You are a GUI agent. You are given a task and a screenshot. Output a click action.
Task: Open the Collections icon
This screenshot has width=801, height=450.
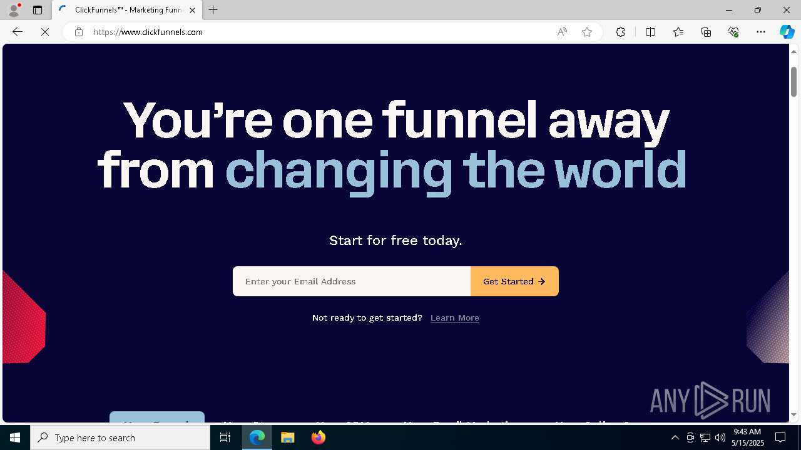pyautogui.click(x=706, y=32)
